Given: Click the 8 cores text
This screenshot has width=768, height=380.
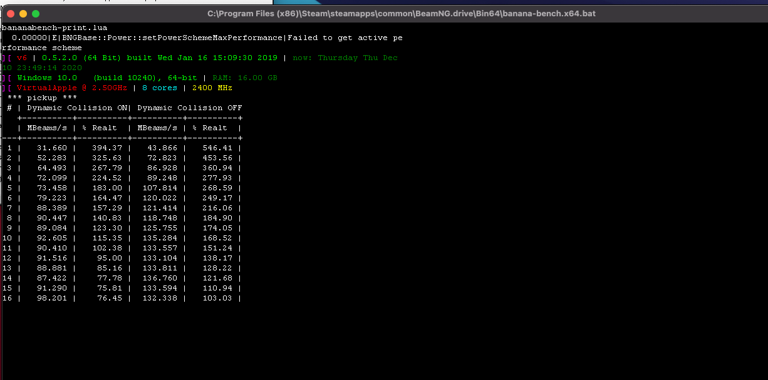Looking at the screenshot, I should coord(160,88).
